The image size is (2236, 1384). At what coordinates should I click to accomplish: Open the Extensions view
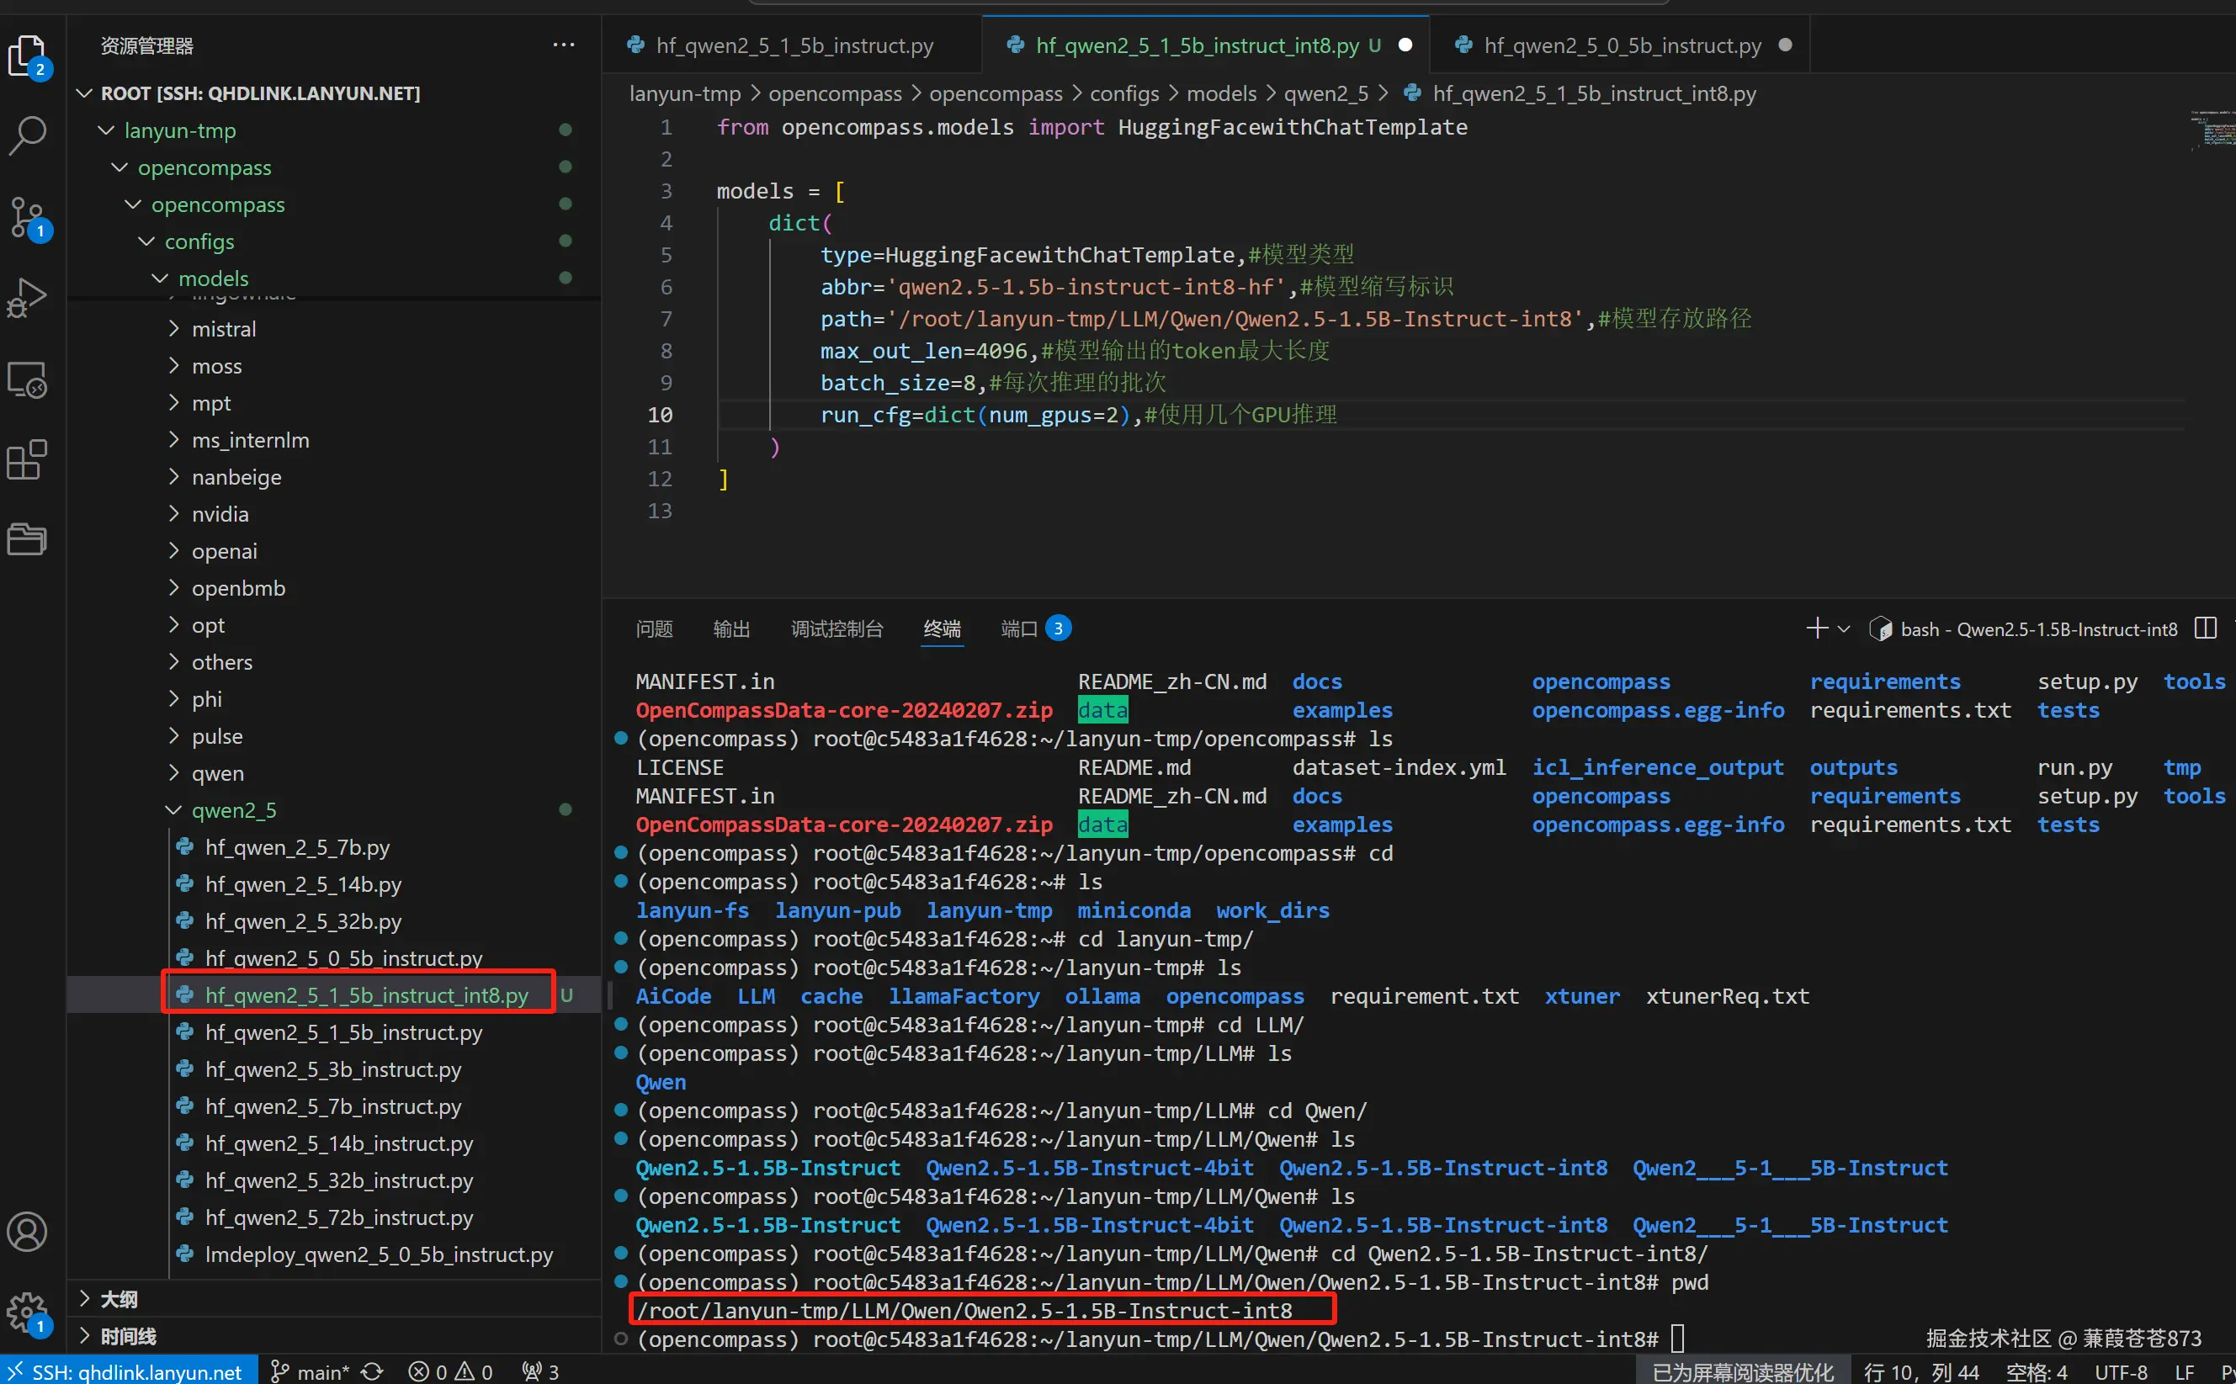click(x=28, y=459)
